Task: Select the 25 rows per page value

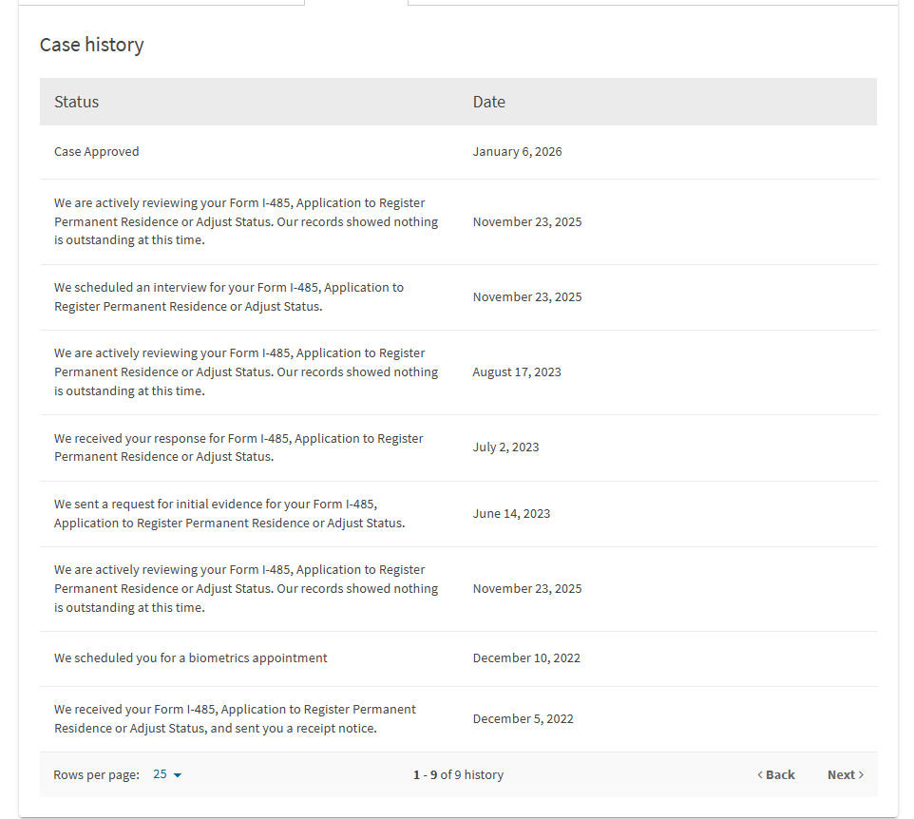Action: point(160,774)
